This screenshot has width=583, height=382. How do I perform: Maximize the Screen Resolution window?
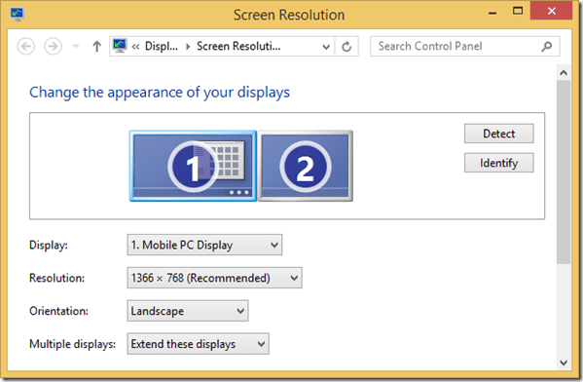[x=517, y=11]
